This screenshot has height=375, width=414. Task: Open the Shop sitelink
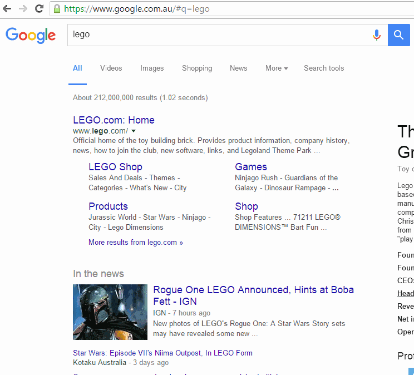point(247,206)
